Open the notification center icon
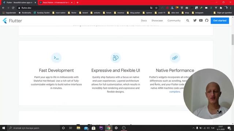Screen dimensions: 234x131 point(229,128)
